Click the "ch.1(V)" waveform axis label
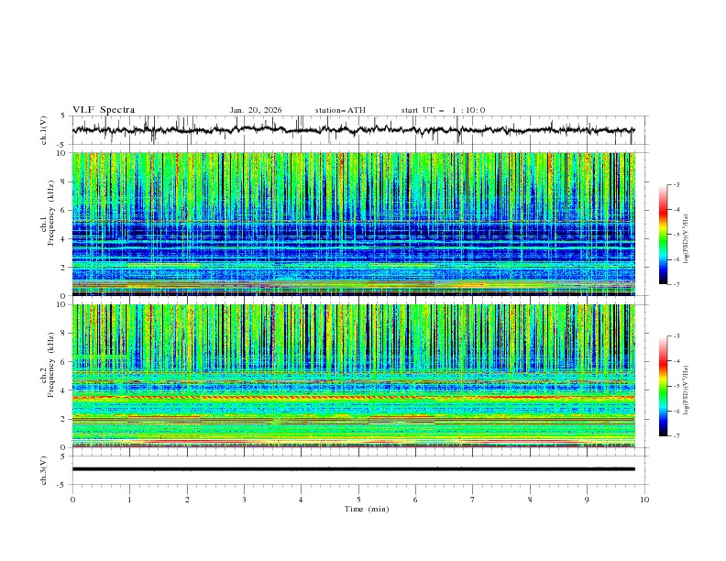 point(44,130)
